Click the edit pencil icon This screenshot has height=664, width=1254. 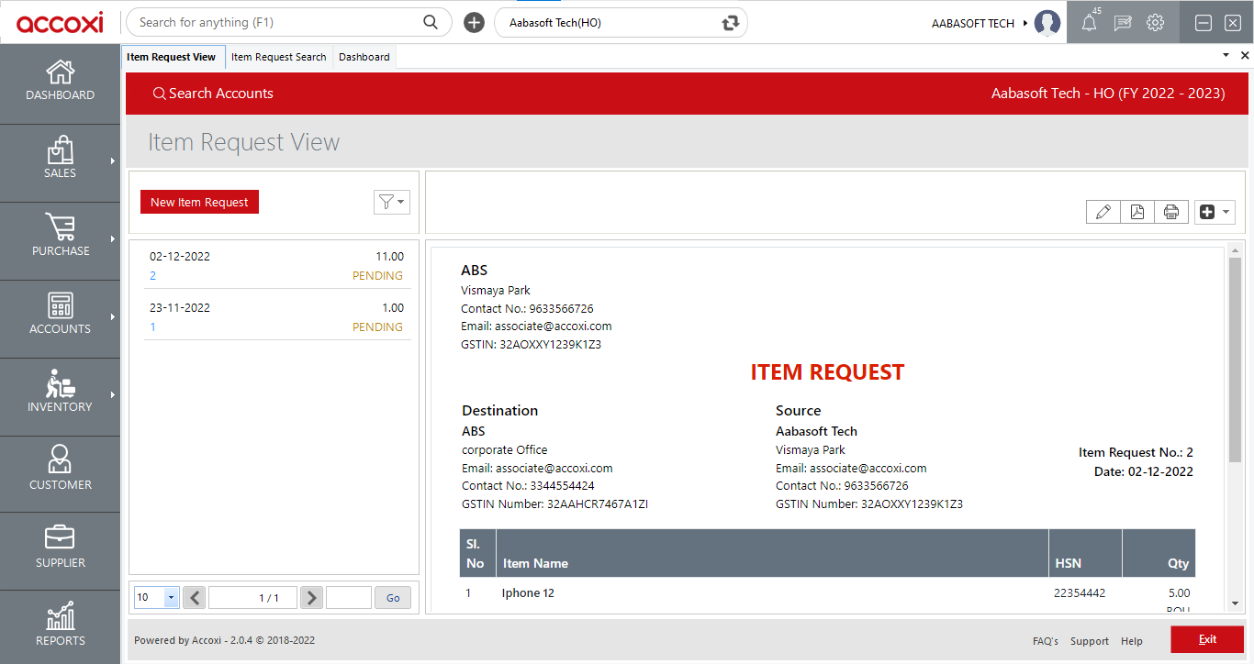pyautogui.click(x=1103, y=212)
